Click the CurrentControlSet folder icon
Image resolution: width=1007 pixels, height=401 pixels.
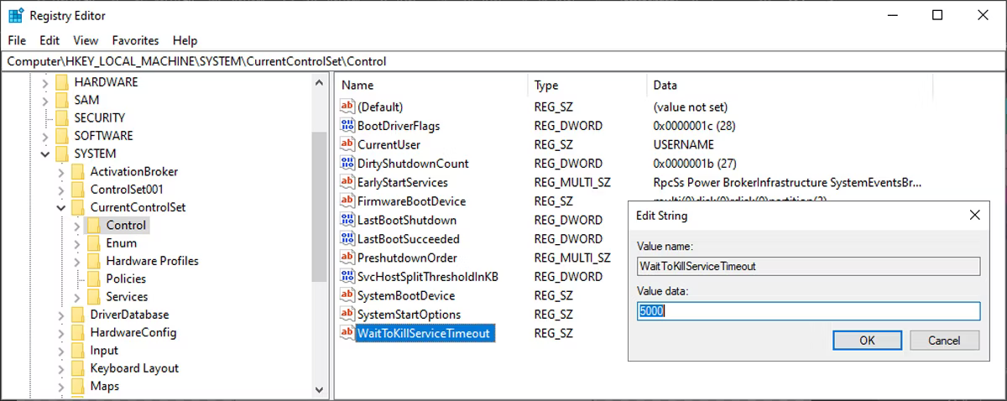click(x=77, y=207)
